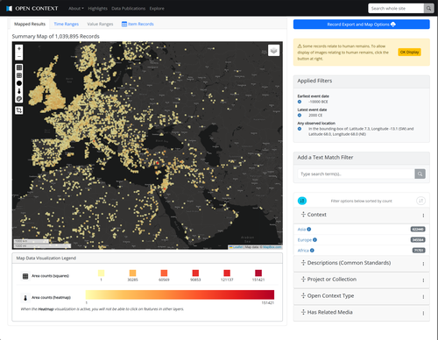
Task: Filter by Europe context link
Action: 305,240
